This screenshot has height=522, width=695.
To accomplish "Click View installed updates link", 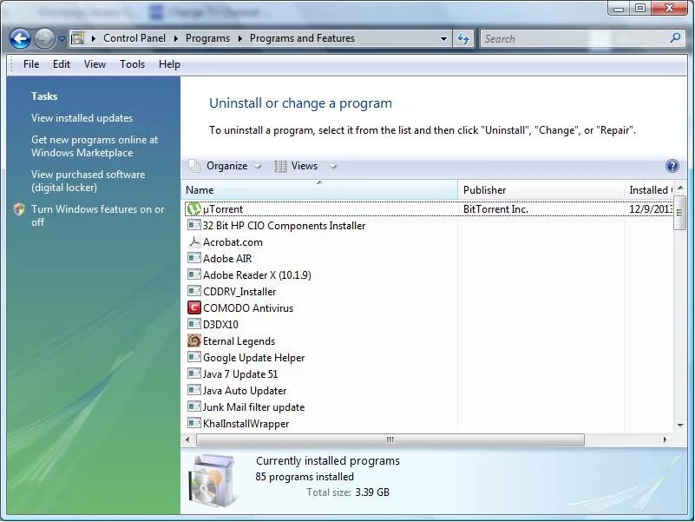I will tap(82, 118).
